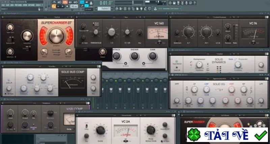Image resolution: width=270 pixels, height=144 pixels.
Task: Open the Supercharger GT window gear icon
Action: (x=4, y=13)
